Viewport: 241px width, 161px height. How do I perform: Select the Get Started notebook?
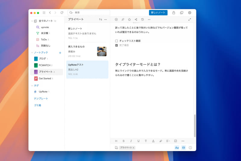[47, 78]
